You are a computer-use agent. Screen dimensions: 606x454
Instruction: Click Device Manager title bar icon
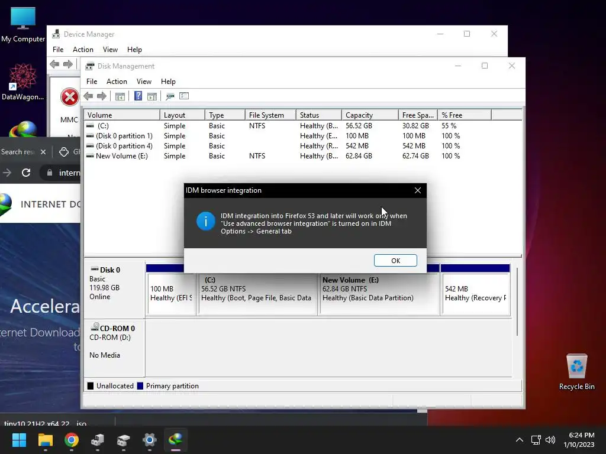pos(56,34)
